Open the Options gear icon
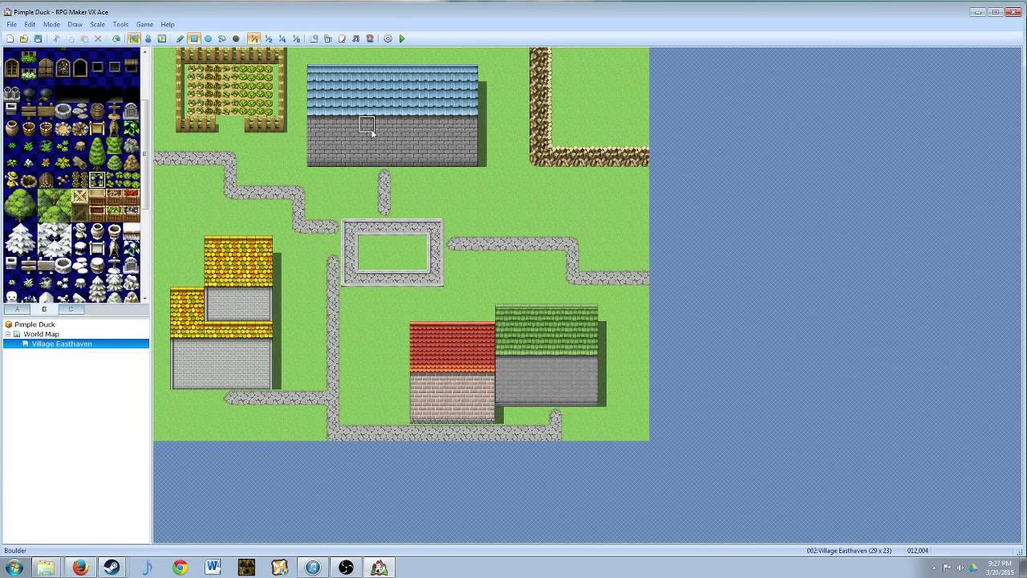 click(x=388, y=39)
